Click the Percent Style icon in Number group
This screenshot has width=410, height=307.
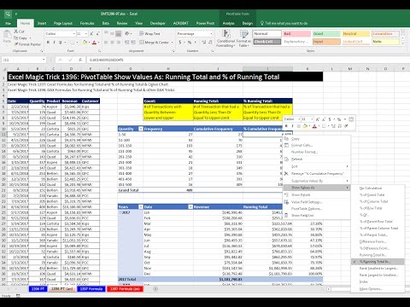click(x=190, y=43)
